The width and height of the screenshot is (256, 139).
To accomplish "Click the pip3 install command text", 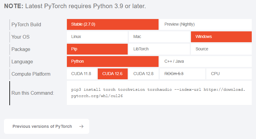I will (159, 93).
